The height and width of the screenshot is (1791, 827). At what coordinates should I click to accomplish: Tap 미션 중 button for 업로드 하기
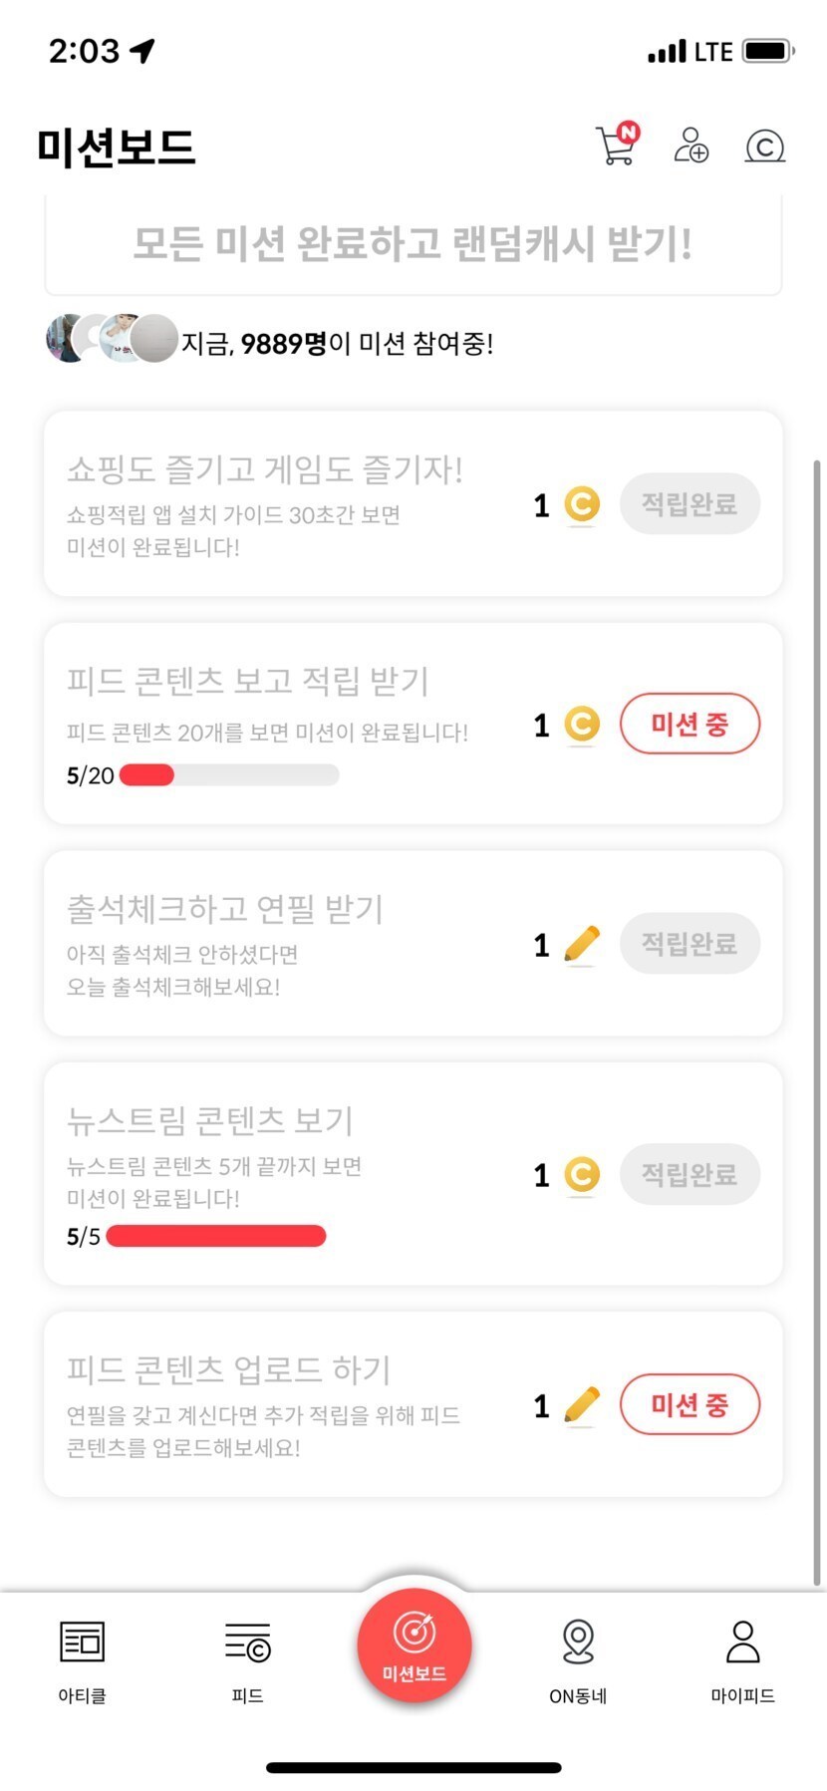click(x=689, y=1405)
